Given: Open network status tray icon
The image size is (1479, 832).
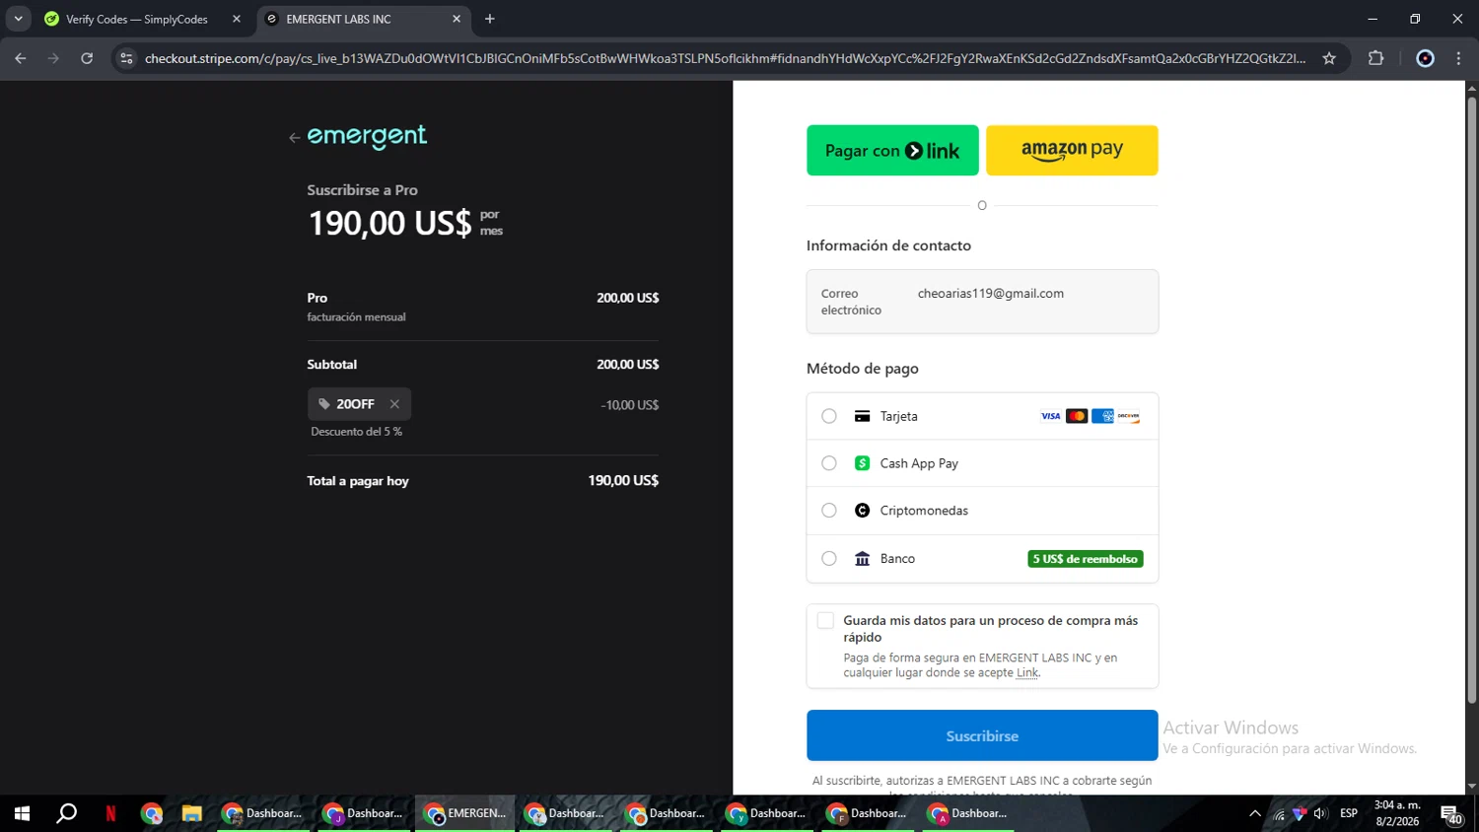Looking at the screenshot, I should pos(1279,813).
